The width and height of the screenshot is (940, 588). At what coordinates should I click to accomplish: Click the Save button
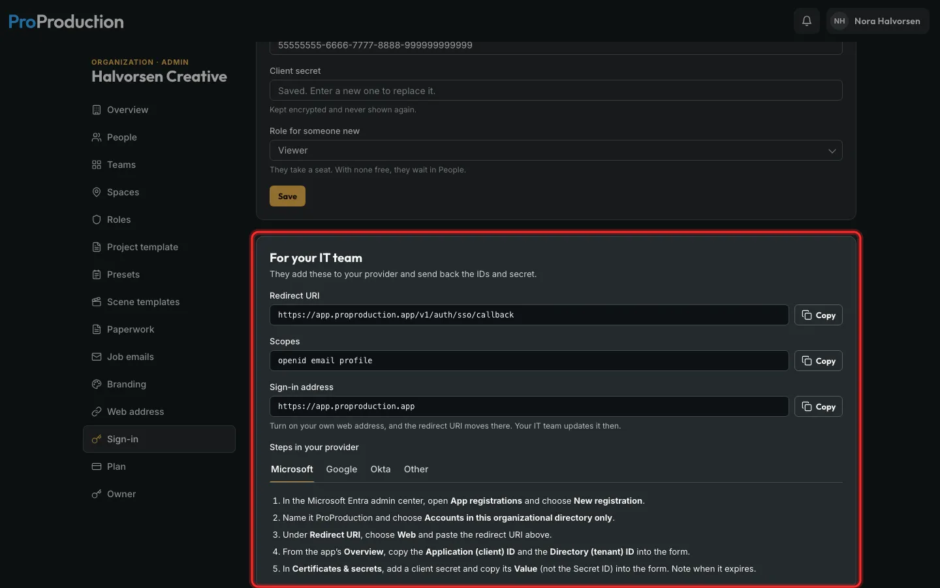tap(287, 196)
